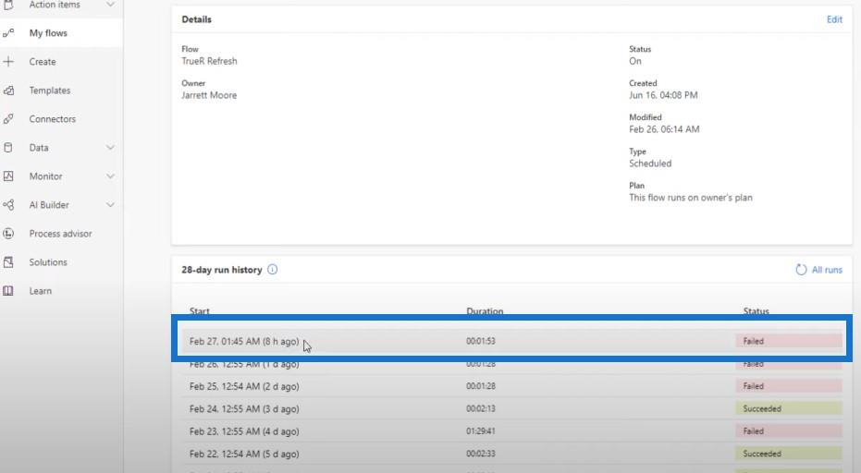The height and width of the screenshot is (473, 861).
Task: Edit the flow details
Action: coord(834,19)
